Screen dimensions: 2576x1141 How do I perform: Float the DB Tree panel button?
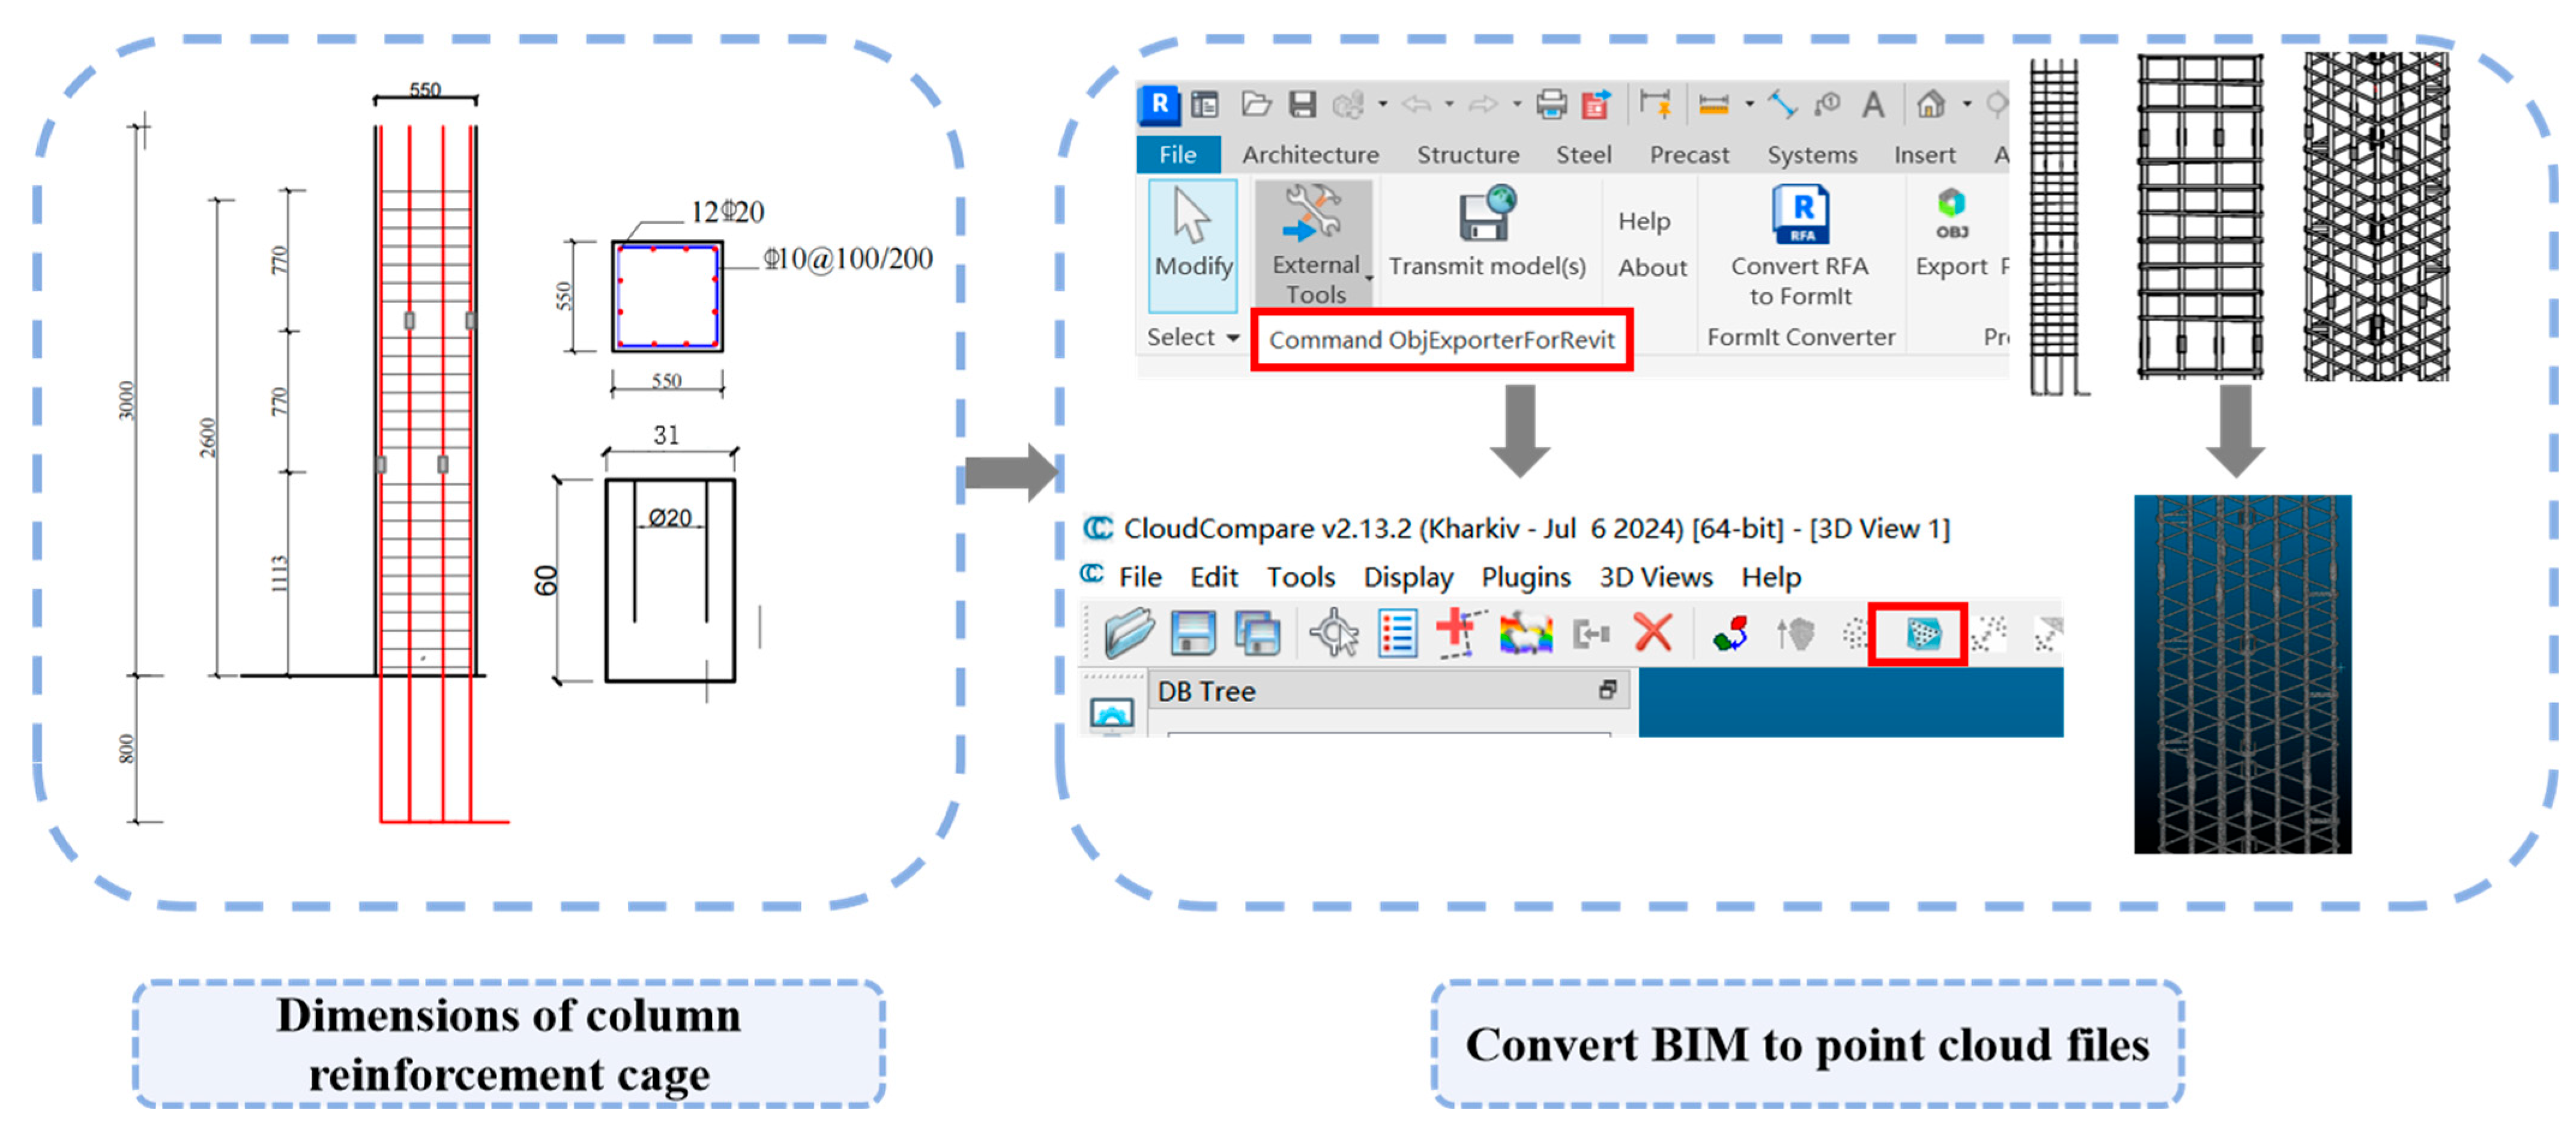tap(1607, 690)
